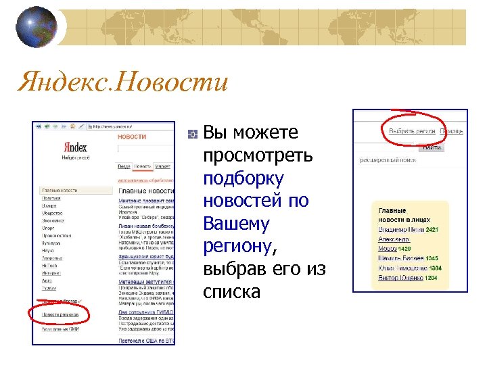Click the browser address bar with news.yandex.ru
The height and width of the screenshot is (365, 487).
coord(131,126)
